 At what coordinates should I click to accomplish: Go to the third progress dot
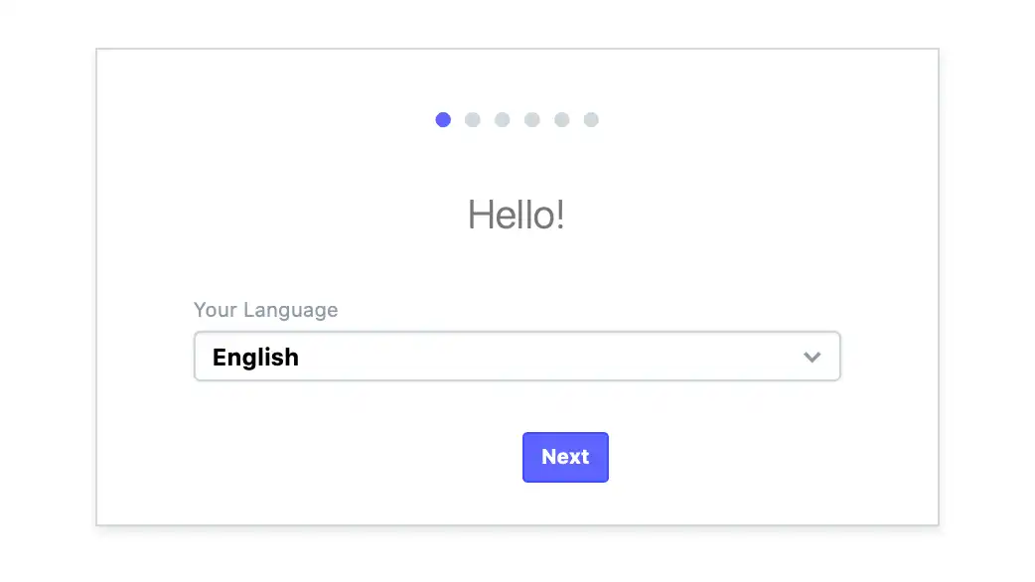click(503, 119)
